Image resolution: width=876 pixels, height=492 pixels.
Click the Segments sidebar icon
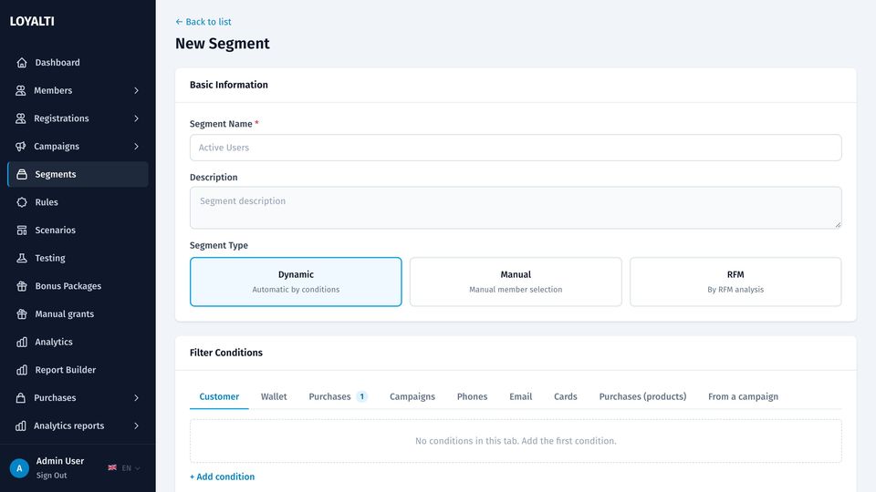[22, 174]
